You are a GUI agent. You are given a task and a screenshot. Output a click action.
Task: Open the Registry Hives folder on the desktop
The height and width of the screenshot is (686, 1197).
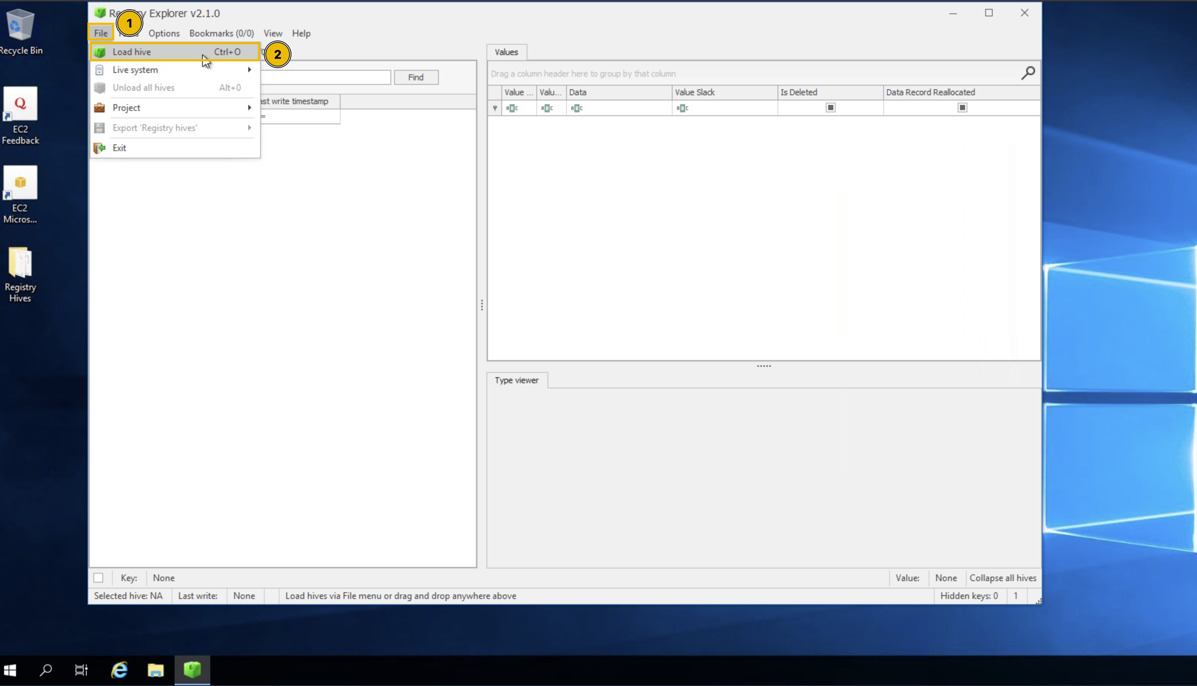(20, 262)
